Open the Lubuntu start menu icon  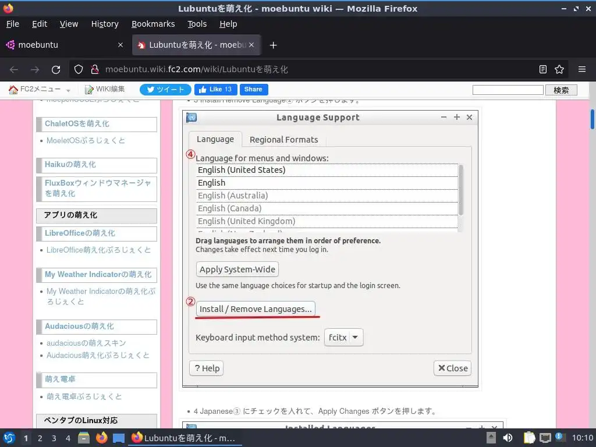tap(9, 438)
